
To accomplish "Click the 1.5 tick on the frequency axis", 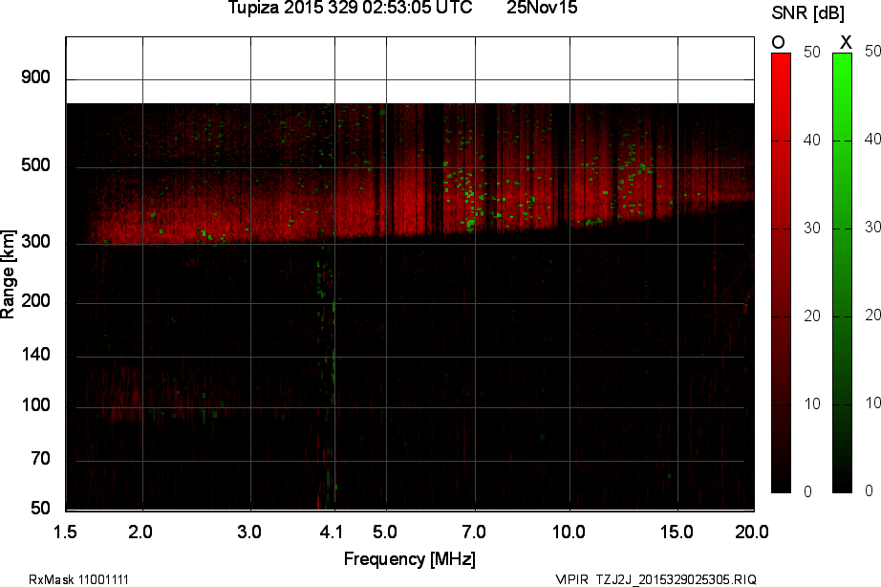I will coord(66,530).
